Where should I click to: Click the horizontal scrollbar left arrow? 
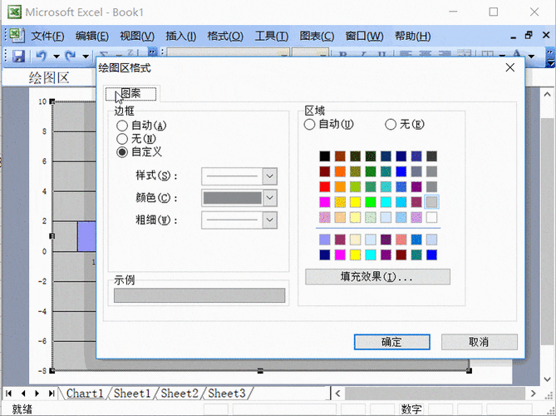337,394
